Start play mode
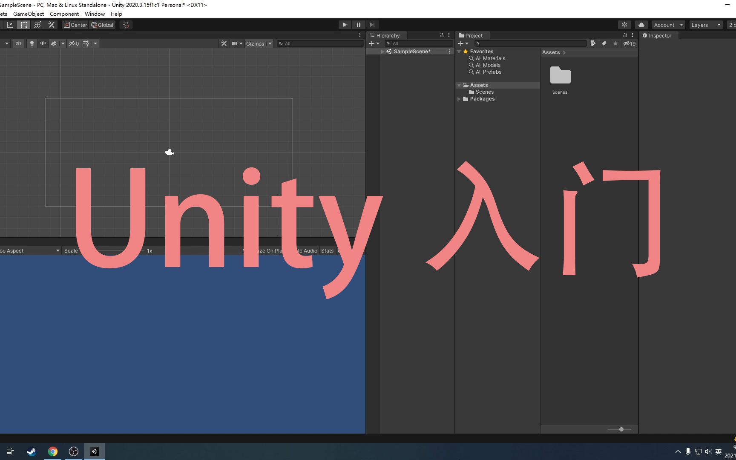736x460 pixels. pyautogui.click(x=345, y=25)
